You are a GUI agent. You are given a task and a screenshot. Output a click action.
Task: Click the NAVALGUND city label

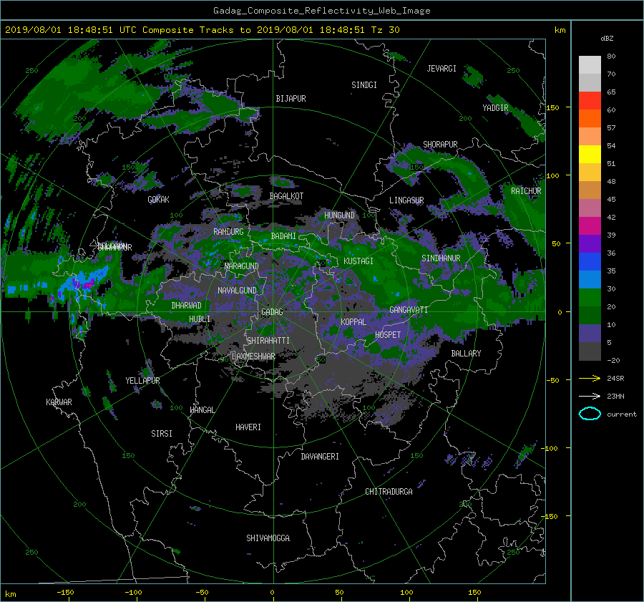coord(237,291)
